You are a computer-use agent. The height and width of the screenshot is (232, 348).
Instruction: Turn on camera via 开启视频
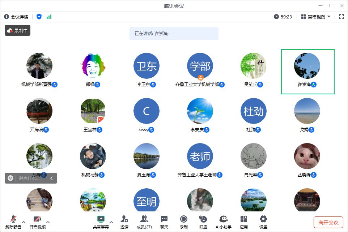37,219
